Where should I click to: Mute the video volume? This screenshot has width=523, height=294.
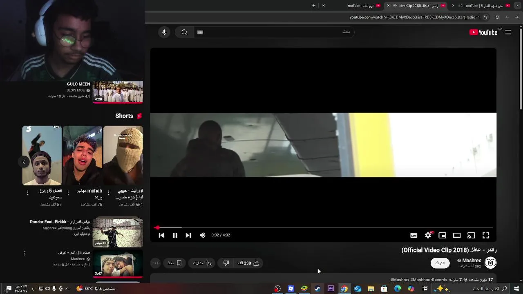tap(202, 235)
